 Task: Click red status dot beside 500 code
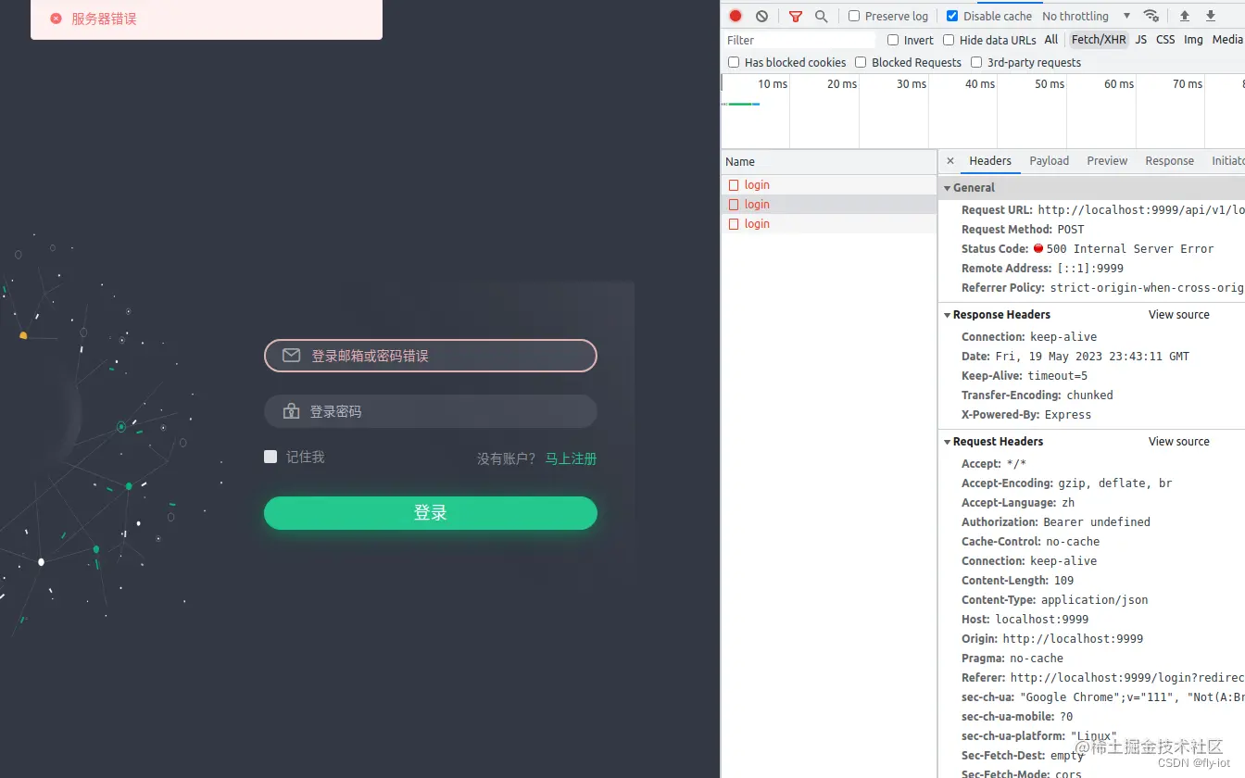click(1038, 248)
